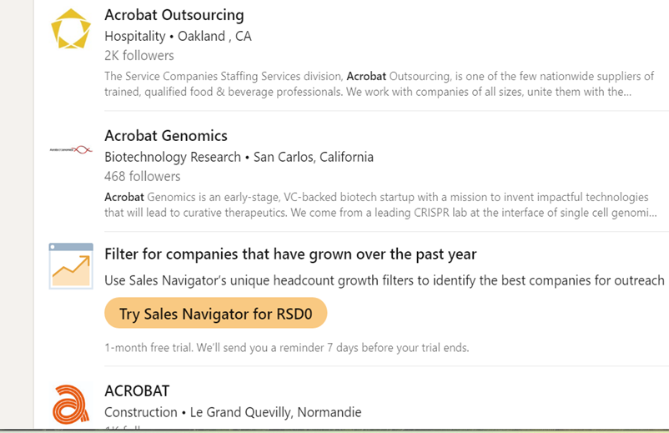This screenshot has height=433, width=669.
Task: Open the Acrobat Outsourcing company page title
Action: (x=174, y=15)
